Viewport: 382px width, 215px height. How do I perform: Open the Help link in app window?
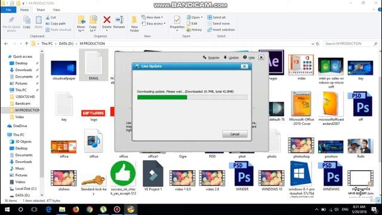coord(249,57)
